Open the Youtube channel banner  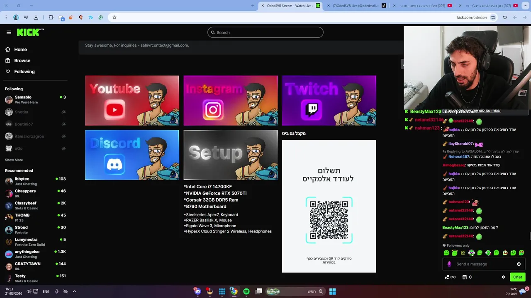(132, 100)
